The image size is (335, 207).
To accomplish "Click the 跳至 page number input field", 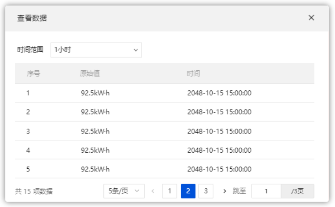I will [x=266, y=191].
